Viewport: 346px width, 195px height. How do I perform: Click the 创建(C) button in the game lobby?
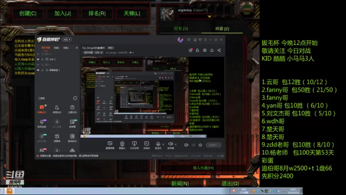coord(28,14)
